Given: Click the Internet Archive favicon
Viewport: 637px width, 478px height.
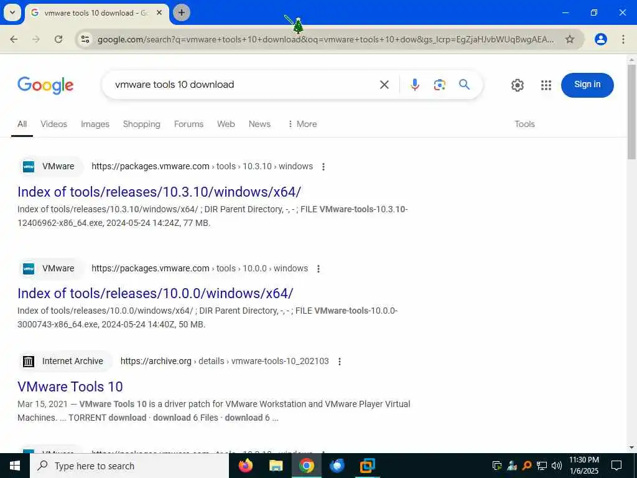Looking at the screenshot, I should [29, 362].
